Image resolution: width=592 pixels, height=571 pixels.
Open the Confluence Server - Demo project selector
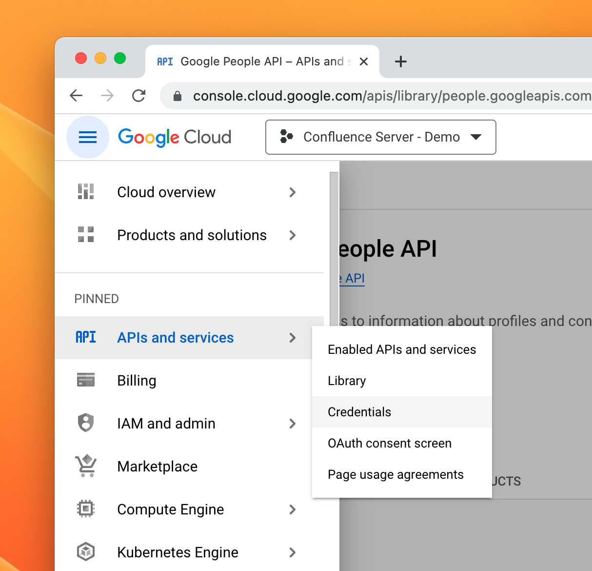[x=380, y=137]
